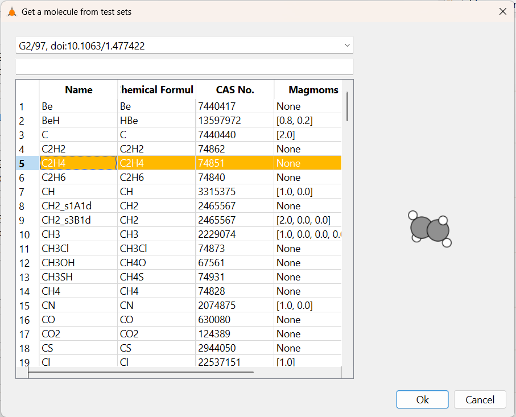Click CAS number 7440417

[x=235, y=106]
